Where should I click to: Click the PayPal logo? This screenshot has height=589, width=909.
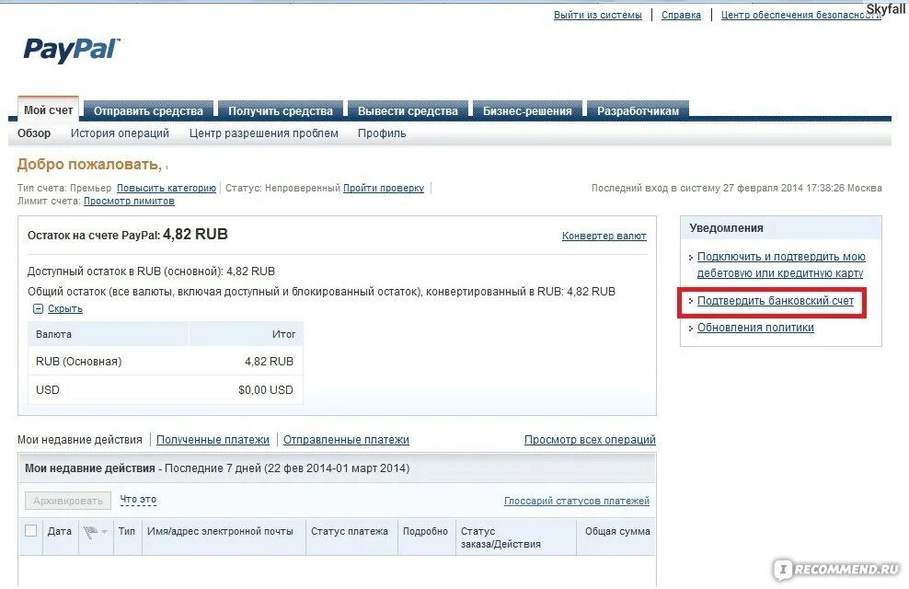point(72,50)
